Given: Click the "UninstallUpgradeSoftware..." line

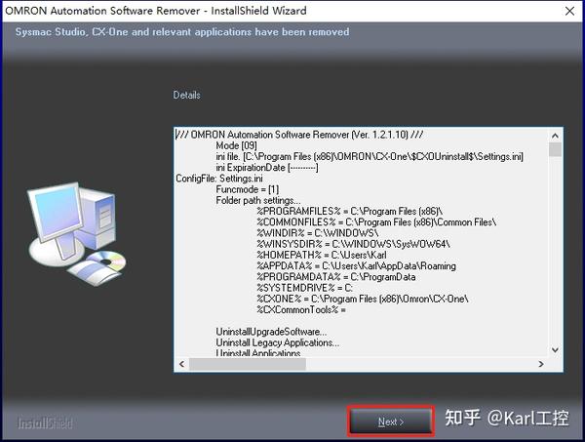Looking at the screenshot, I should [x=271, y=332].
